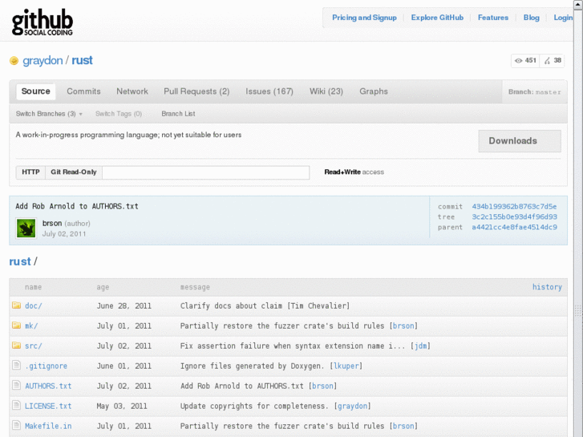Click the .gitignore file icon
Viewport: 583px width, 437px height.
(16, 366)
